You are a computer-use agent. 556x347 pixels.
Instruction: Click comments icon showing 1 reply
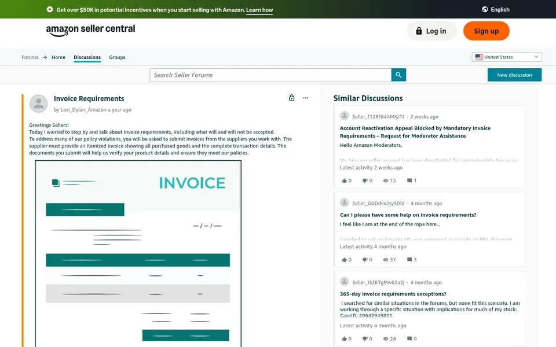pos(409,180)
